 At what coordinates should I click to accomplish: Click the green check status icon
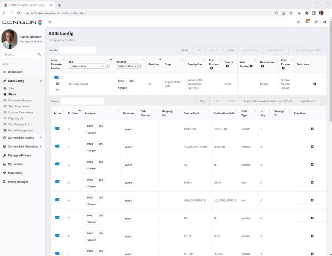[298, 22]
